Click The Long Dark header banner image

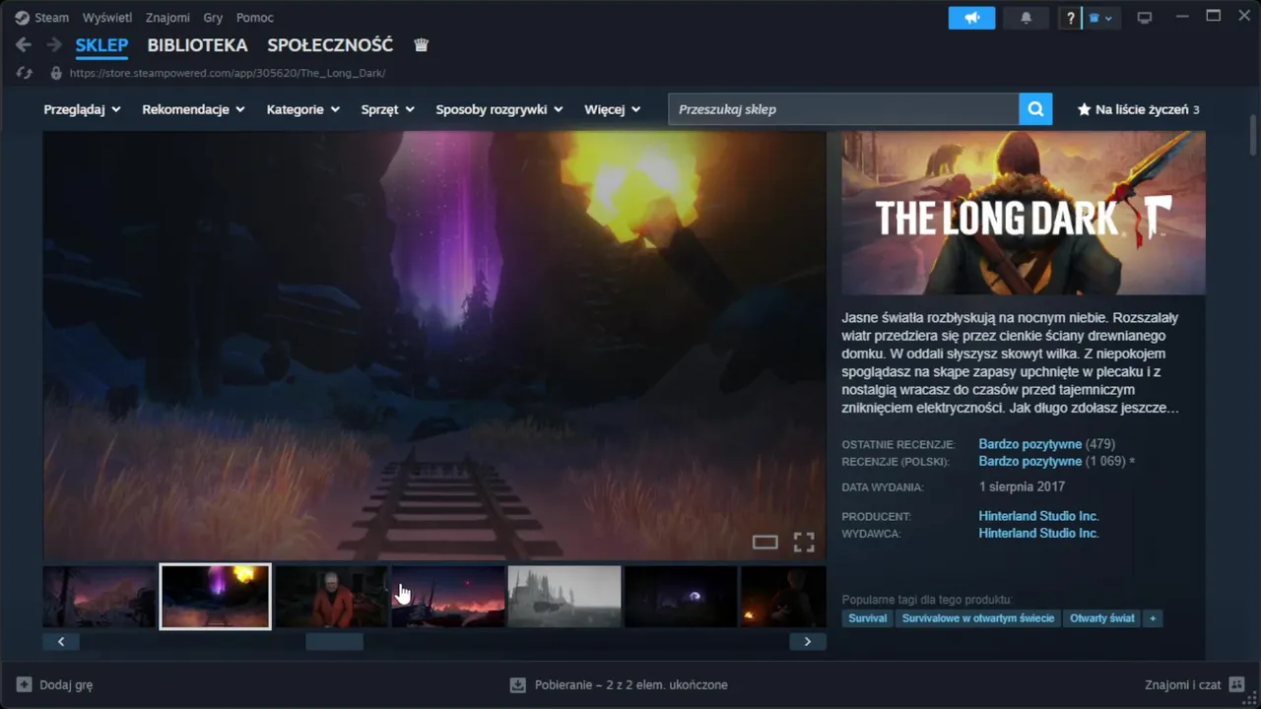1024,213
